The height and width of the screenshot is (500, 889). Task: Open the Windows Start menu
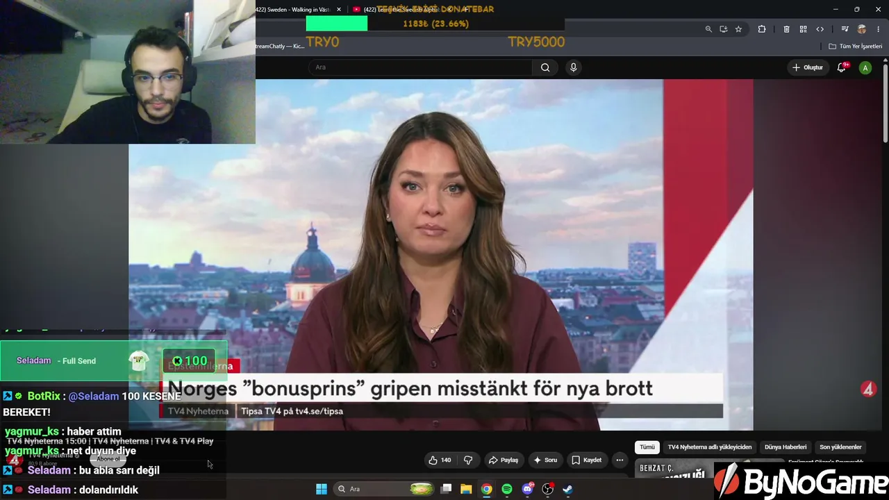(x=322, y=489)
